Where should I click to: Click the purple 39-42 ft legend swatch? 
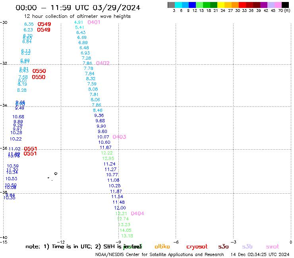264,5
